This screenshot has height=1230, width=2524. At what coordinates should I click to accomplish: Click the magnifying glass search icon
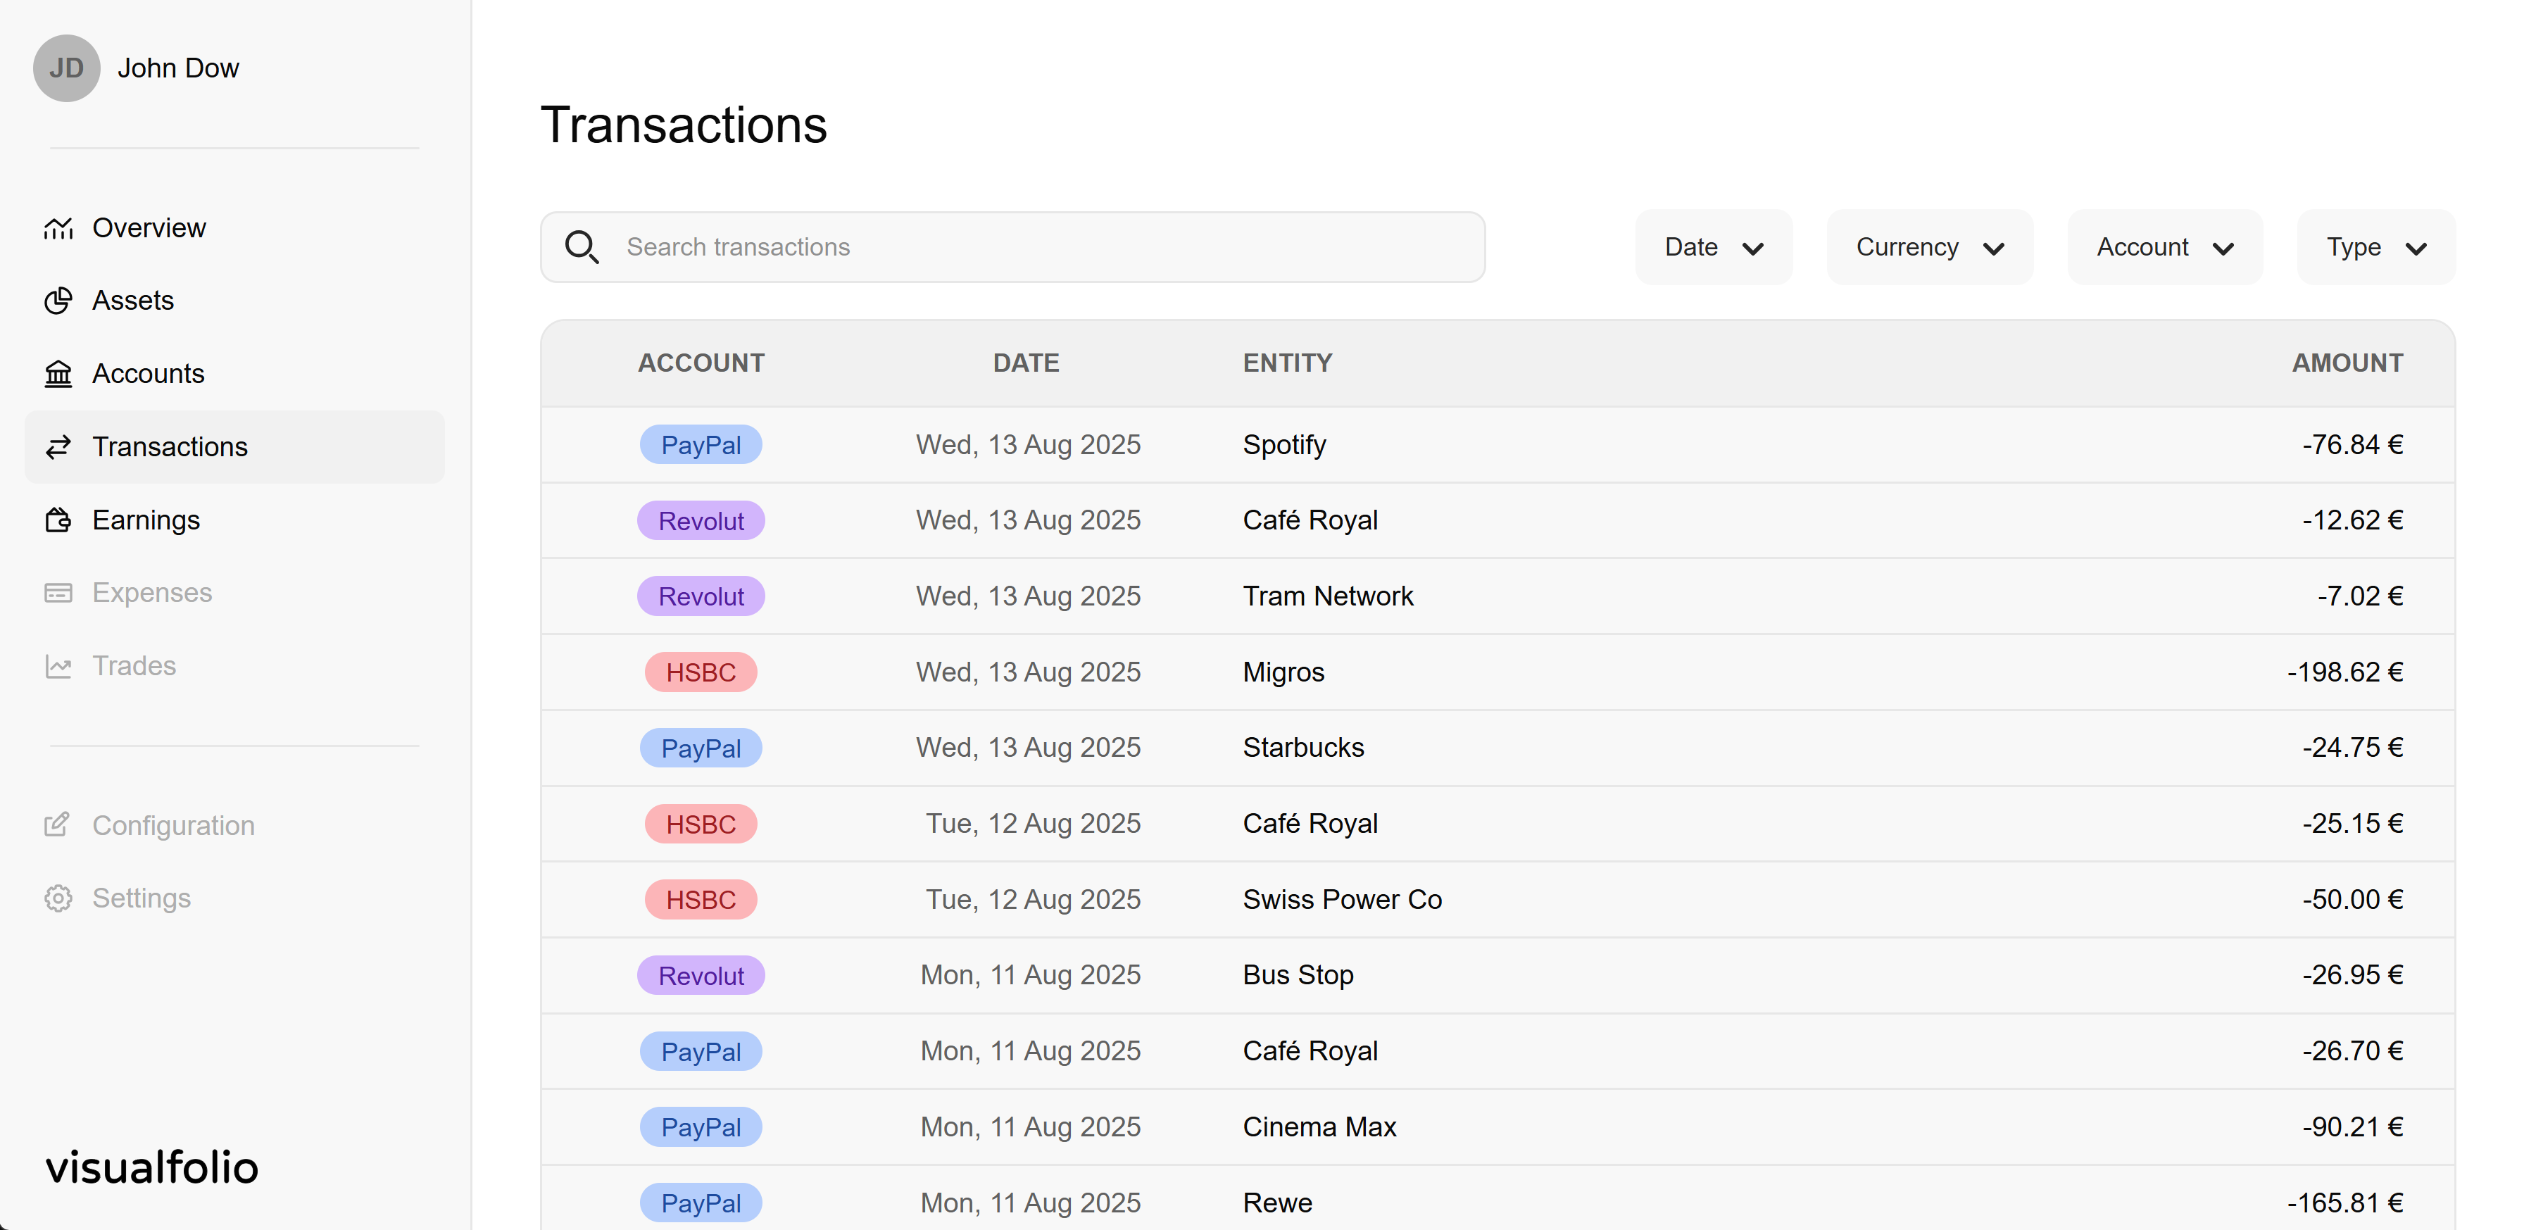pos(583,247)
